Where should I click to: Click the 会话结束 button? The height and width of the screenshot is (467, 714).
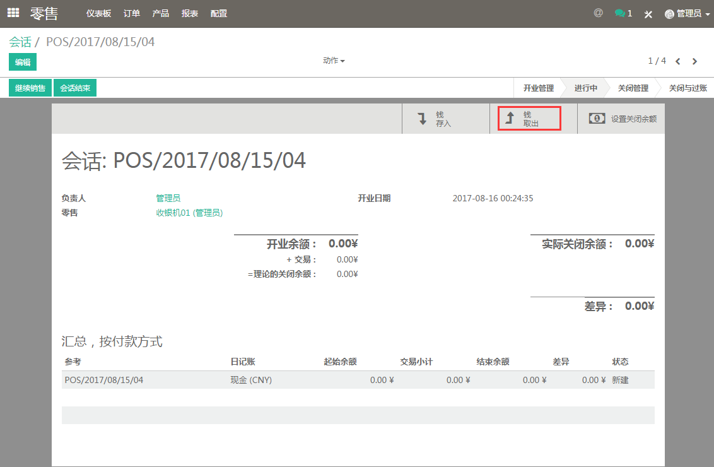[75, 88]
